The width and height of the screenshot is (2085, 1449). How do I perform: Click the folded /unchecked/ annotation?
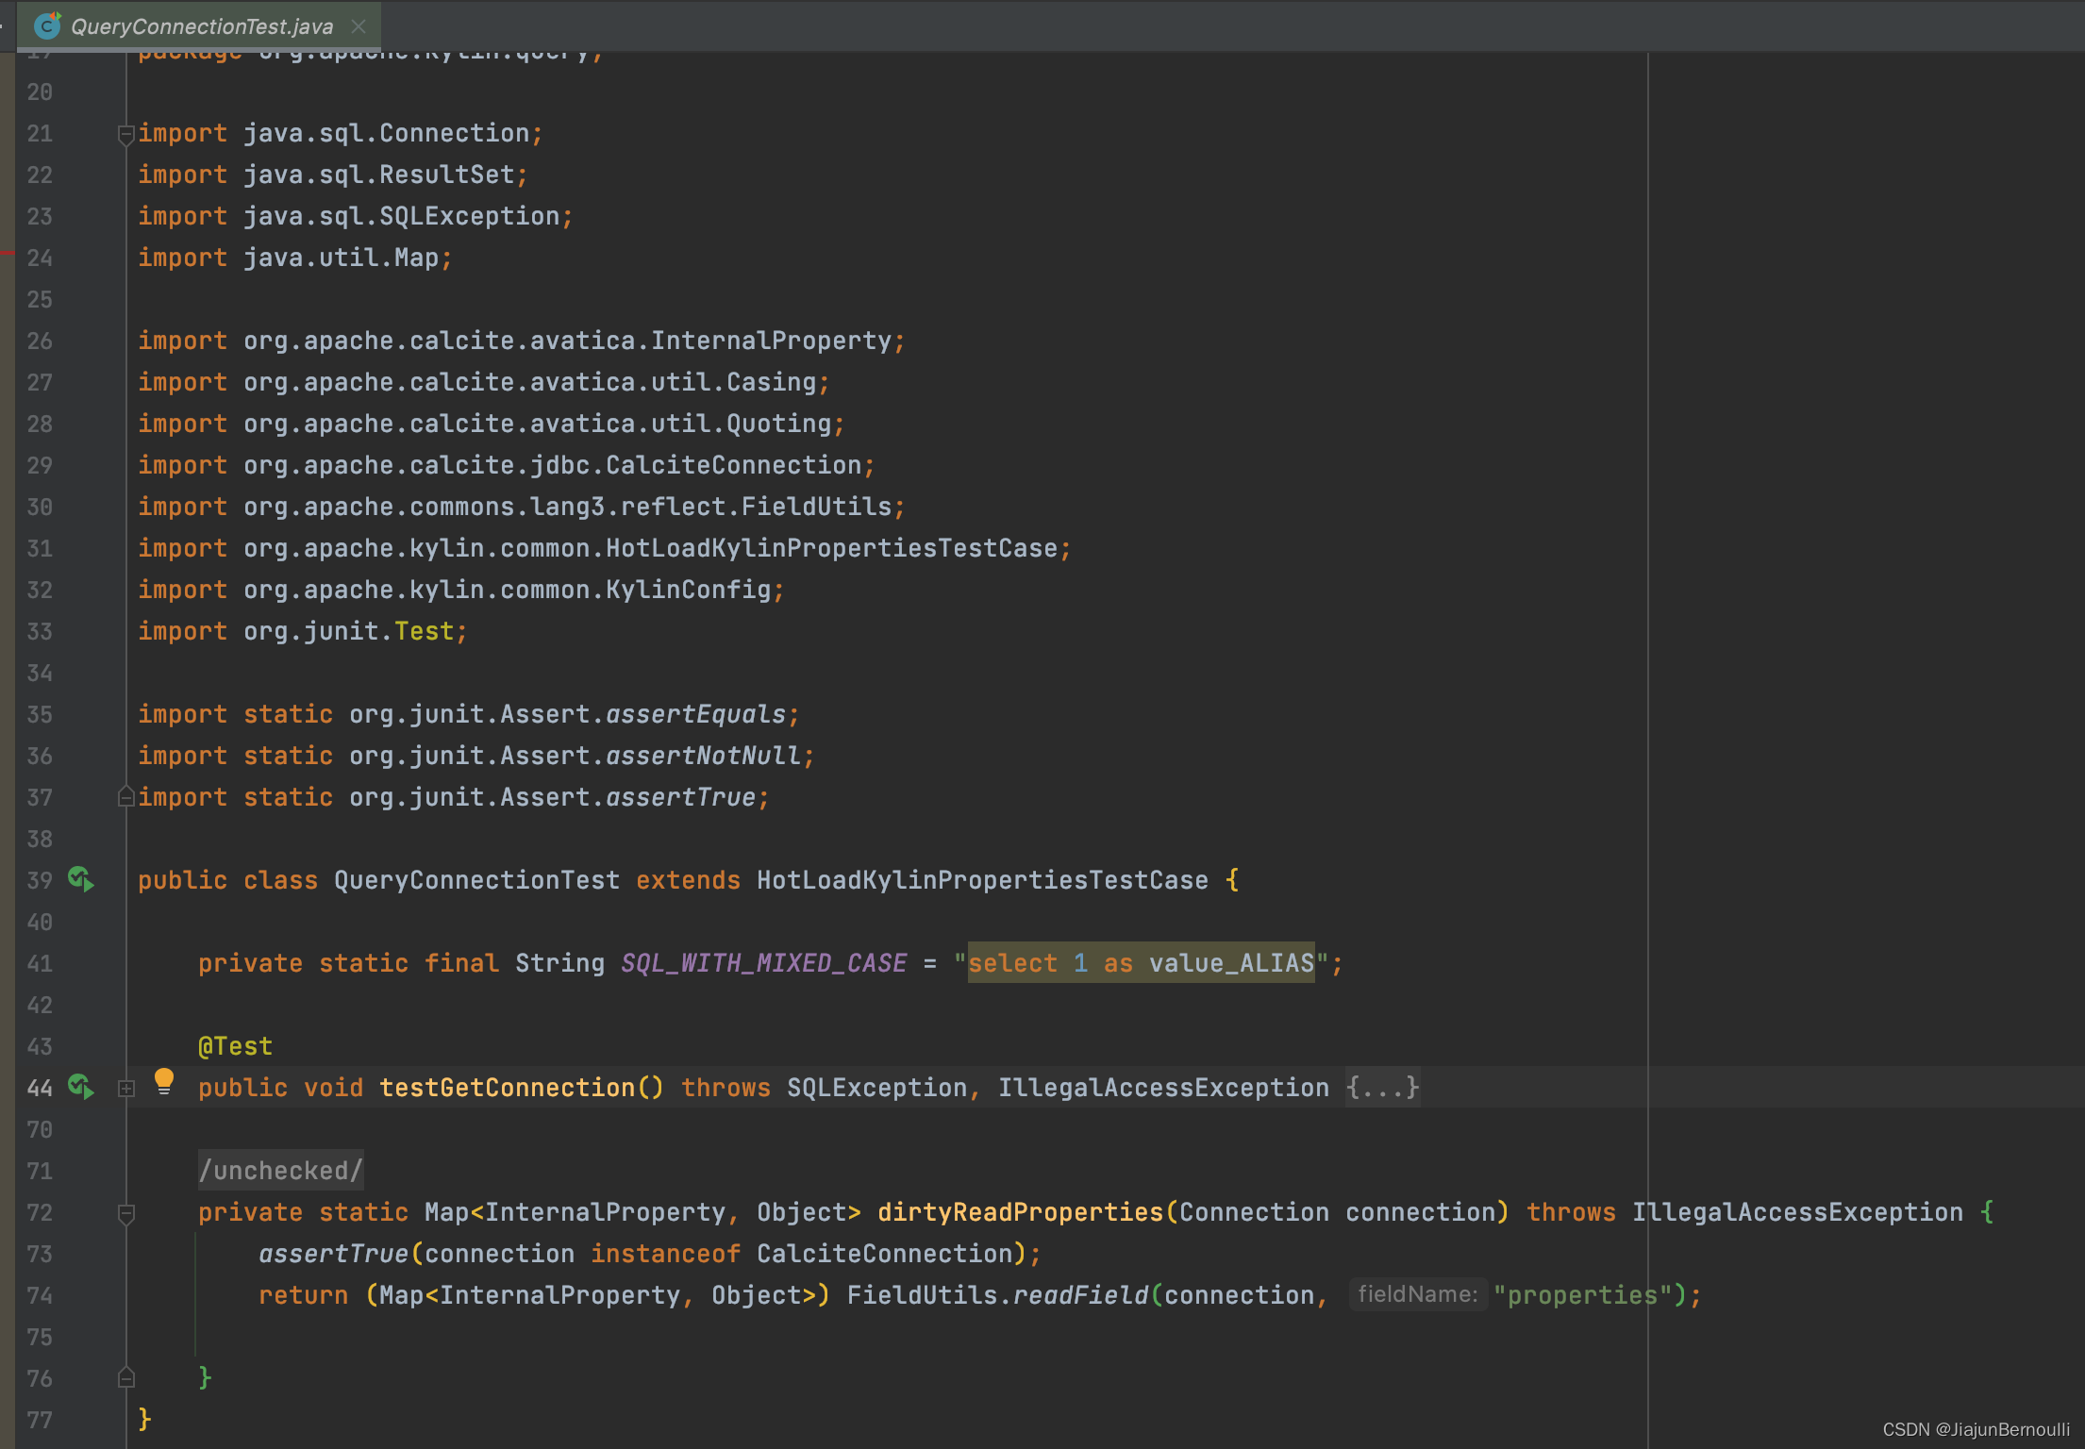pos(280,1171)
